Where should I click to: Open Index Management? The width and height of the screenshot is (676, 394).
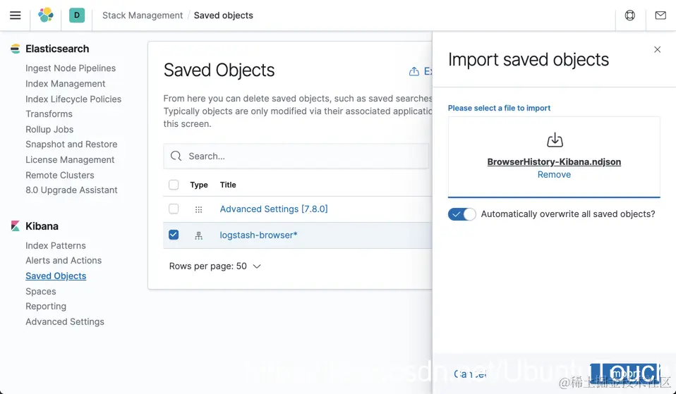(x=65, y=84)
